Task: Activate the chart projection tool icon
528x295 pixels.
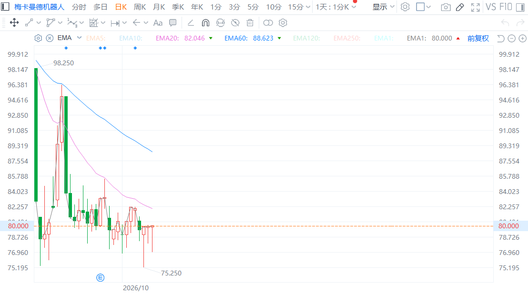Action: pos(93,23)
